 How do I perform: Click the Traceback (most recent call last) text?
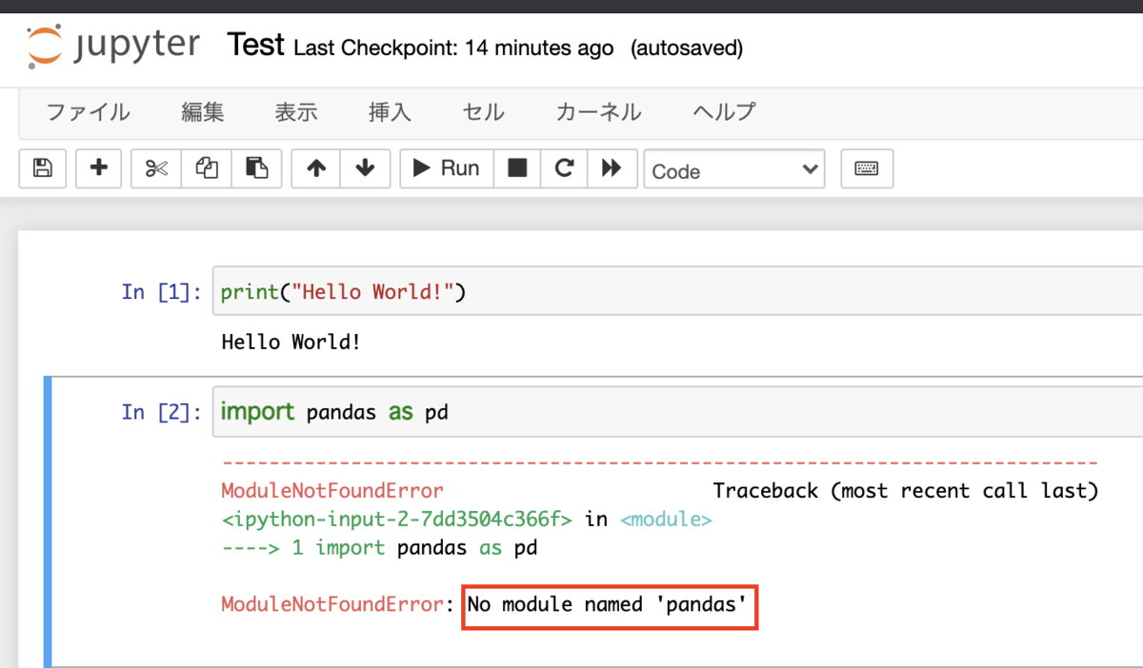pyautogui.click(x=906, y=491)
